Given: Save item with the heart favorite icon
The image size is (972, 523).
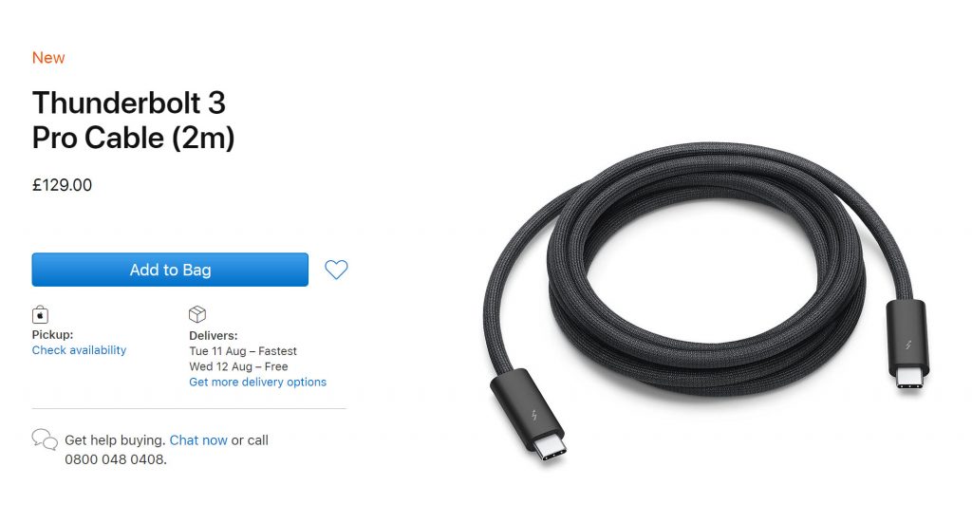Looking at the screenshot, I should [336, 269].
